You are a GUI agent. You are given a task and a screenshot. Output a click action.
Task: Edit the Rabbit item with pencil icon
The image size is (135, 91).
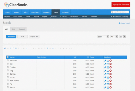point(105,87)
